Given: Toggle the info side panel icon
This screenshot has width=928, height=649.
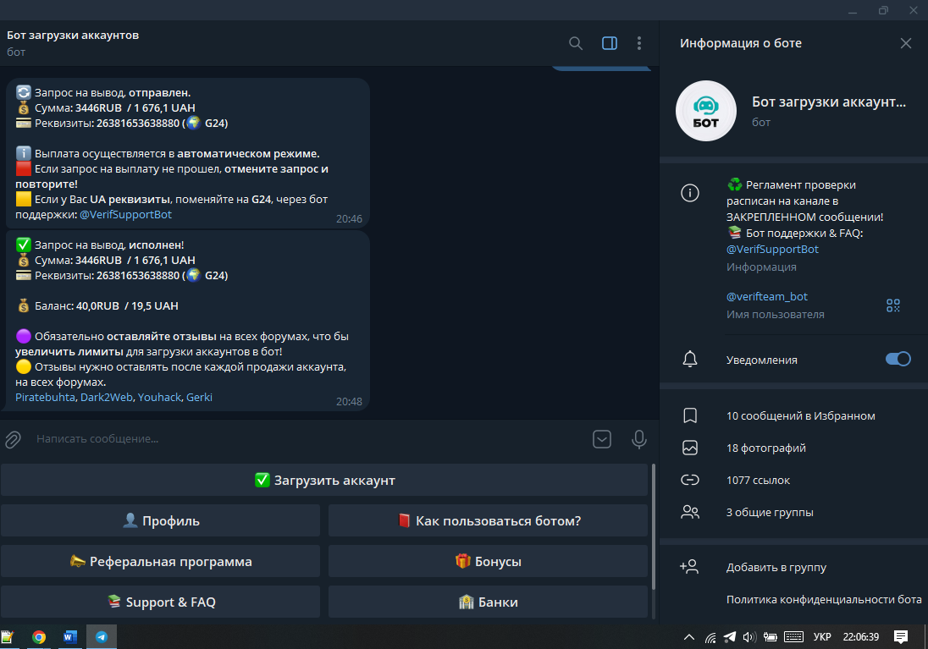Looking at the screenshot, I should pyautogui.click(x=609, y=43).
